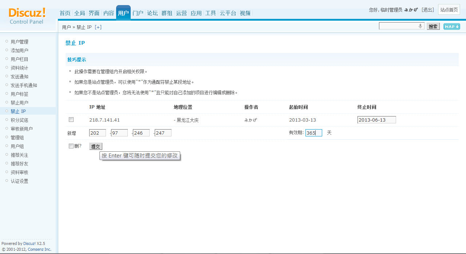This screenshot has height=254, width=466.
Task: Open the 云平台 menu
Action: pos(228,13)
